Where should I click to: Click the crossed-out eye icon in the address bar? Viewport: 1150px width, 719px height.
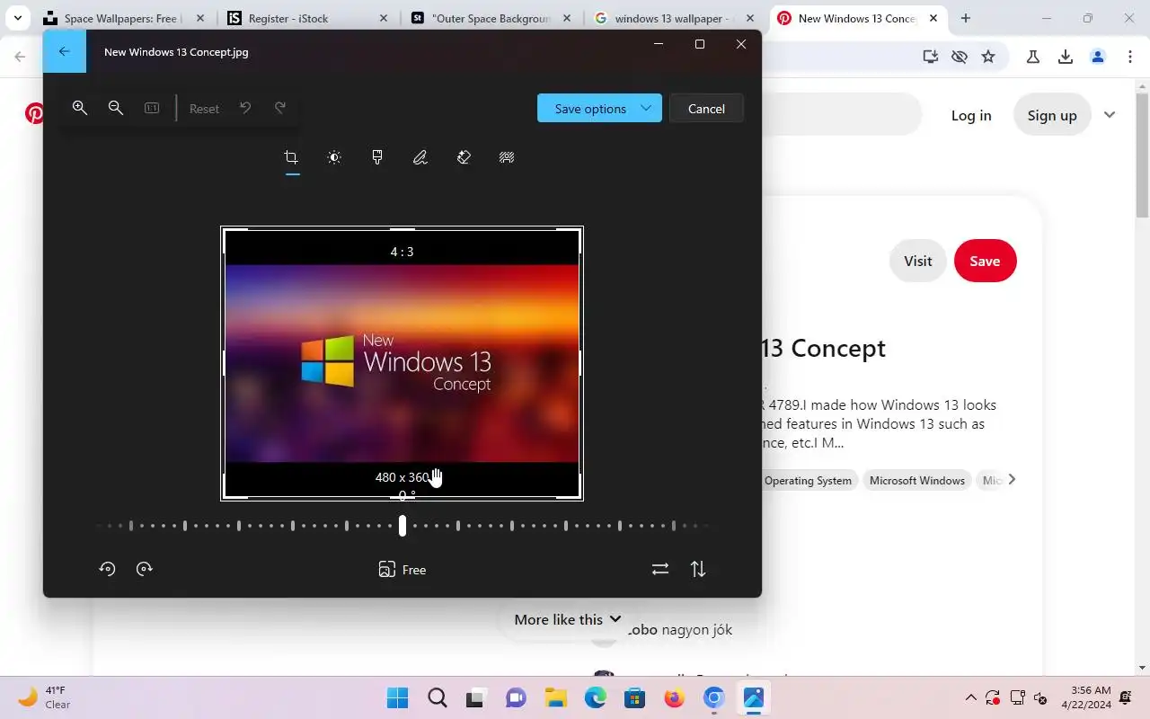[960, 57]
